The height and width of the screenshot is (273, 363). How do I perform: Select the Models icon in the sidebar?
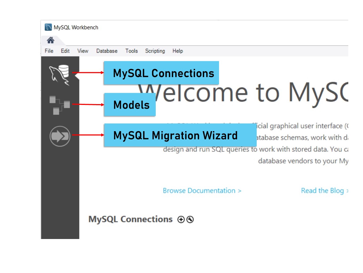59,105
